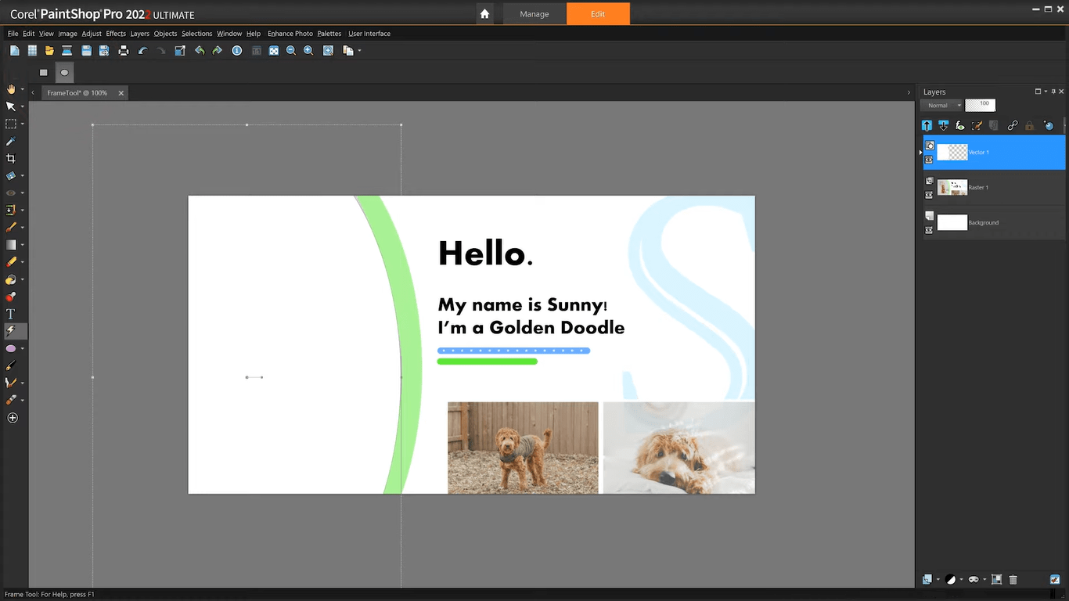Image resolution: width=1069 pixels, height=601 pixels.
Task: Select ellipse frame shape option
Action: [64, 73]
